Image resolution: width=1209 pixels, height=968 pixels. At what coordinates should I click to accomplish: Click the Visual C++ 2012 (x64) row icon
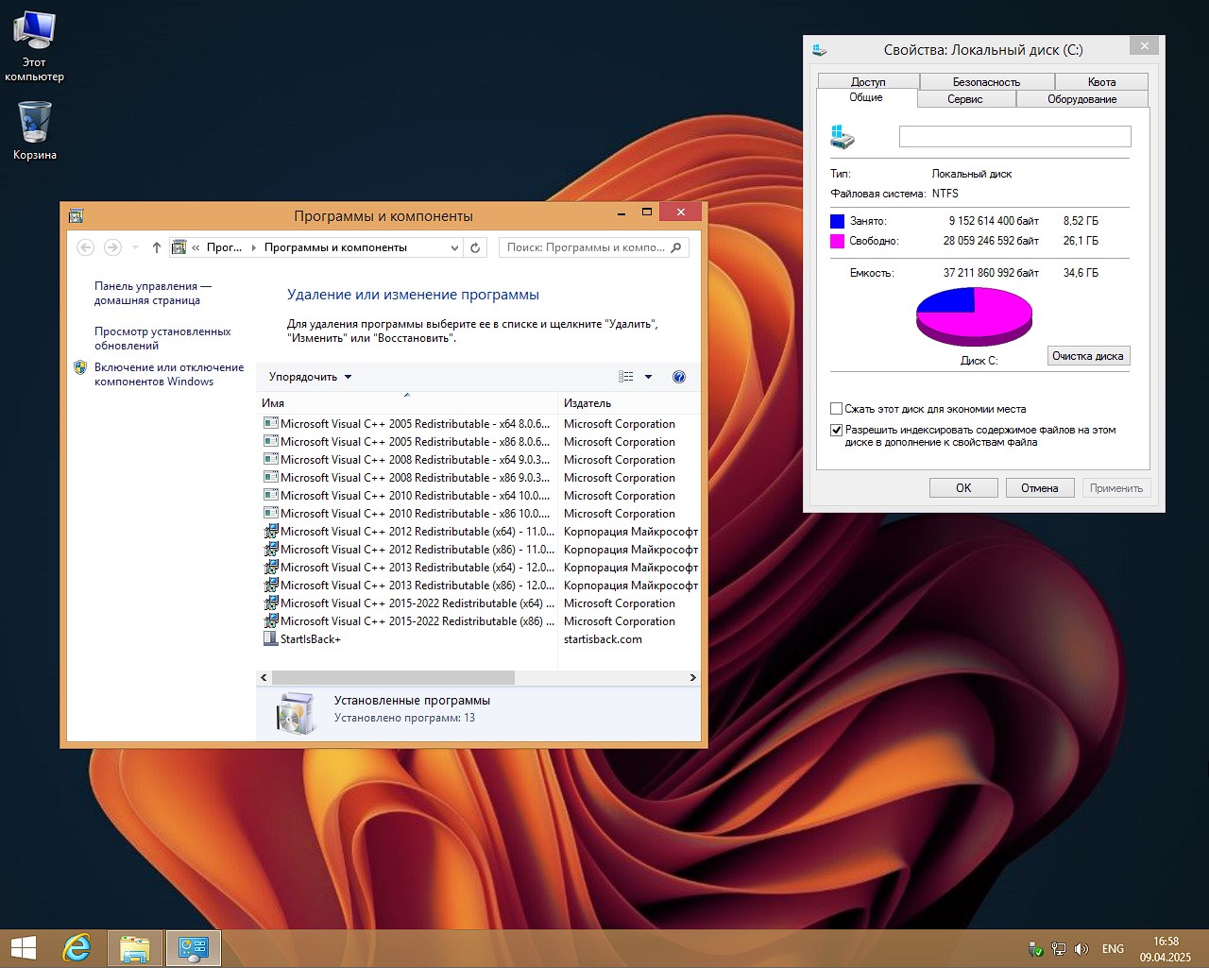pyautogui.click(x=271, y=532)
